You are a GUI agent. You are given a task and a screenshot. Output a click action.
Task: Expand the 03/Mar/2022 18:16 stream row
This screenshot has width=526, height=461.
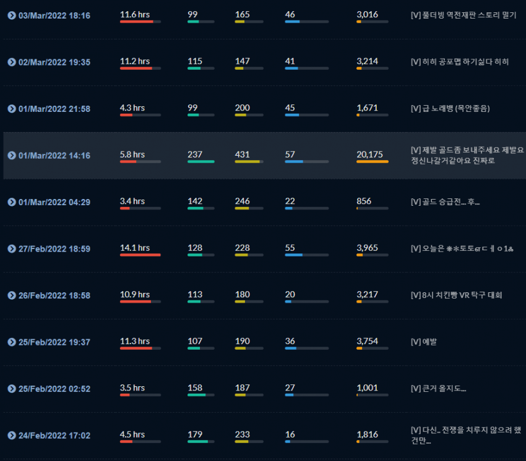(12, 15)
